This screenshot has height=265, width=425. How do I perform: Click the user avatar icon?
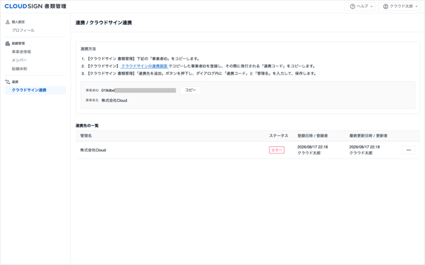pos(386,6)
